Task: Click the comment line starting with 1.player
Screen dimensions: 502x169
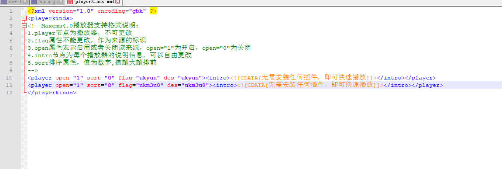Action: tap(80, 33)
